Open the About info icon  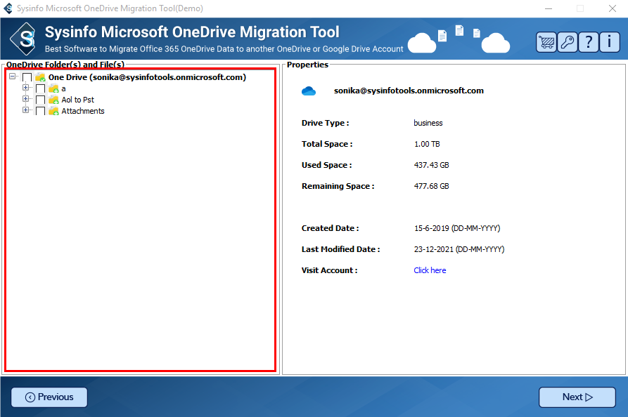(x=609, y=42)
